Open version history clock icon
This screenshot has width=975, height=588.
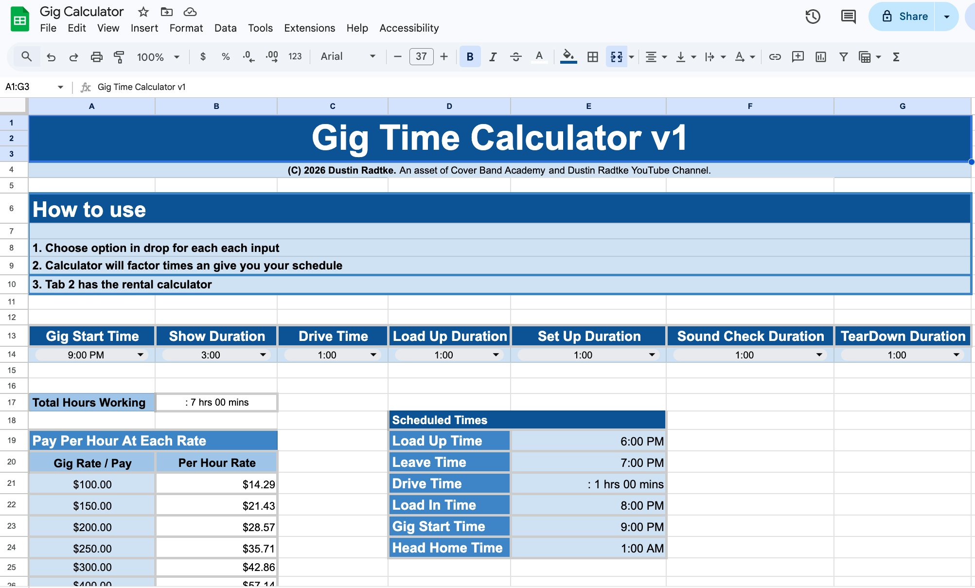pyautogui.click(x=813, y=17)
